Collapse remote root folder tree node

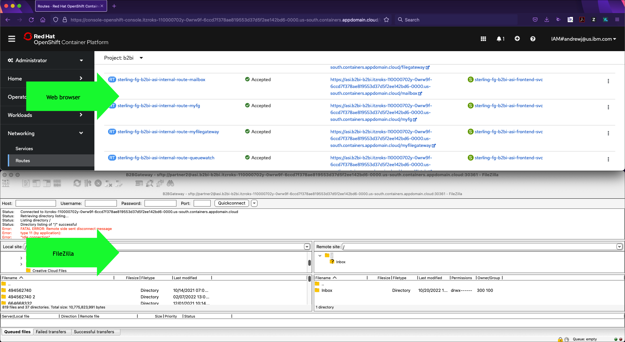pyautogui.click(x=320, y=256)
